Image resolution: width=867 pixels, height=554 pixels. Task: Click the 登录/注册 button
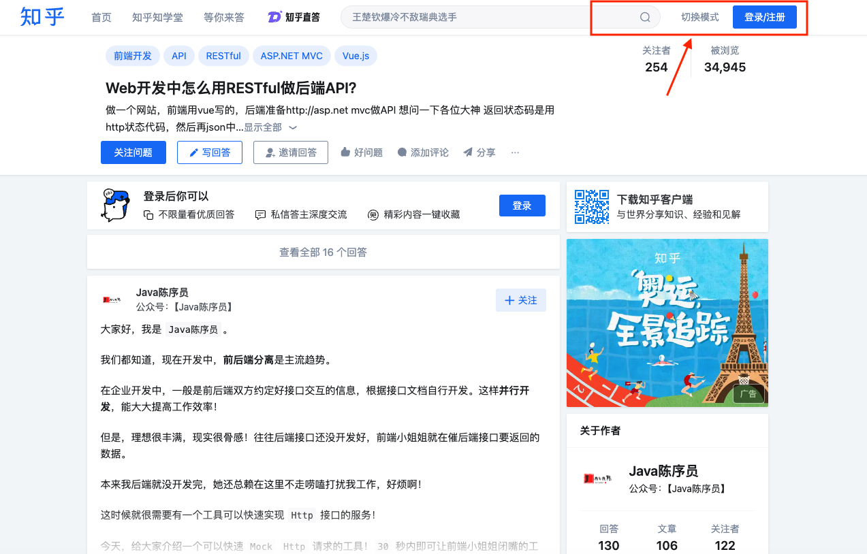pos(765,17)
